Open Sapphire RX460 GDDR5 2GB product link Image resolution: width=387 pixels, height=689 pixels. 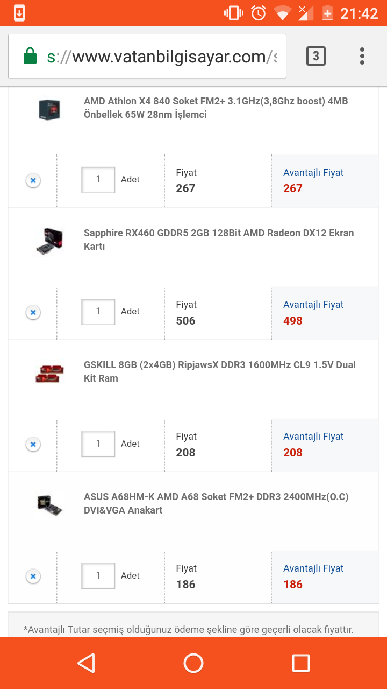(218, 240)
